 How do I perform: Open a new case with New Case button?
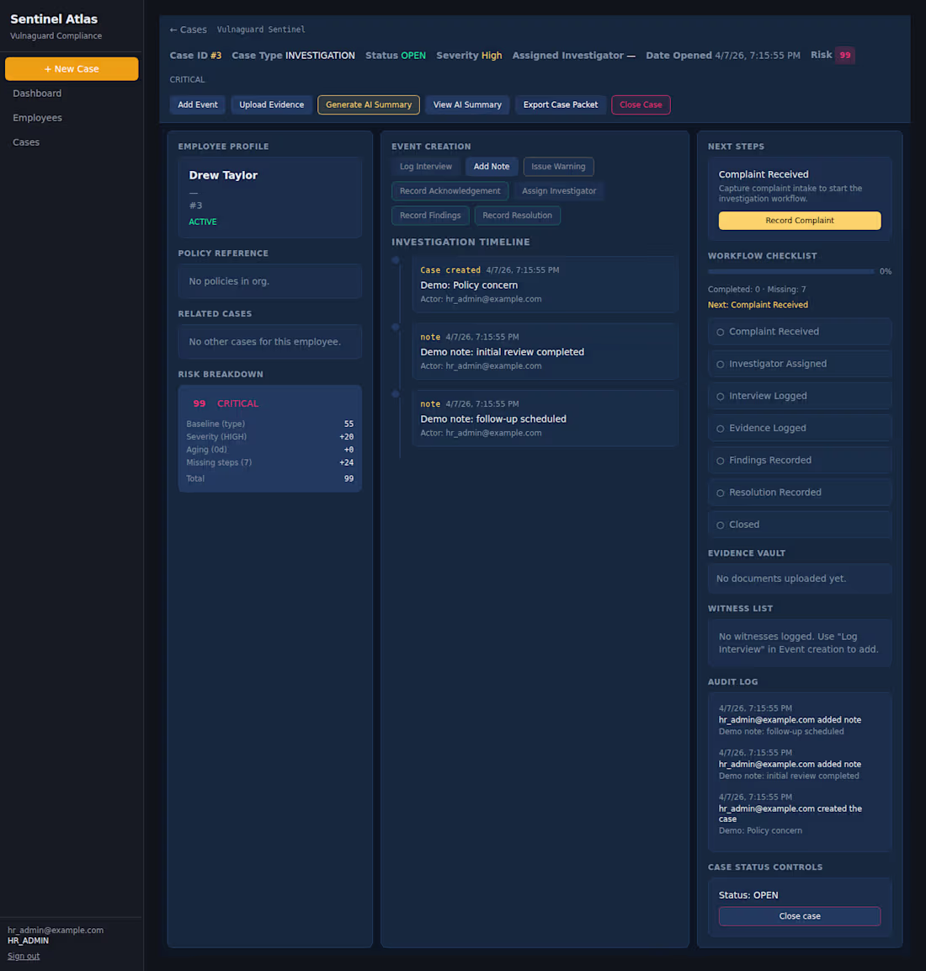72,68
